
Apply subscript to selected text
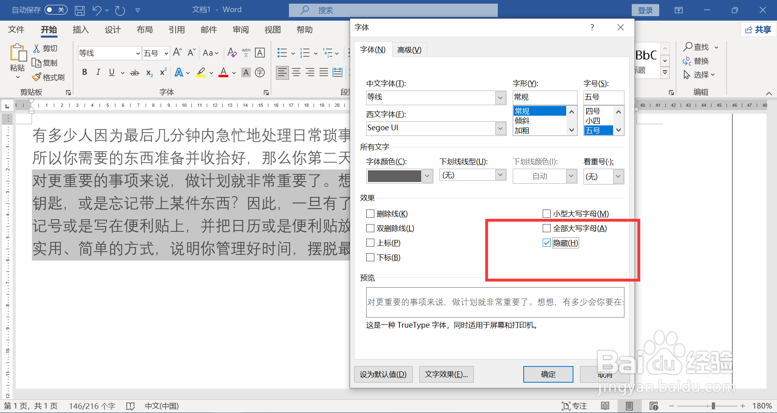pyautogui.click(x=149, y=73)
